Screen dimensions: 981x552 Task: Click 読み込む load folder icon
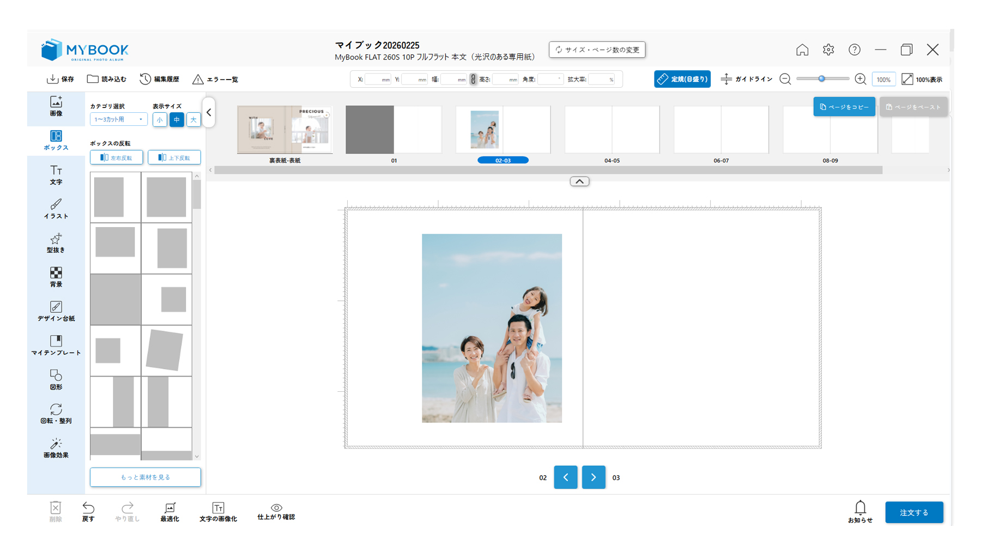tap(93, 79)
